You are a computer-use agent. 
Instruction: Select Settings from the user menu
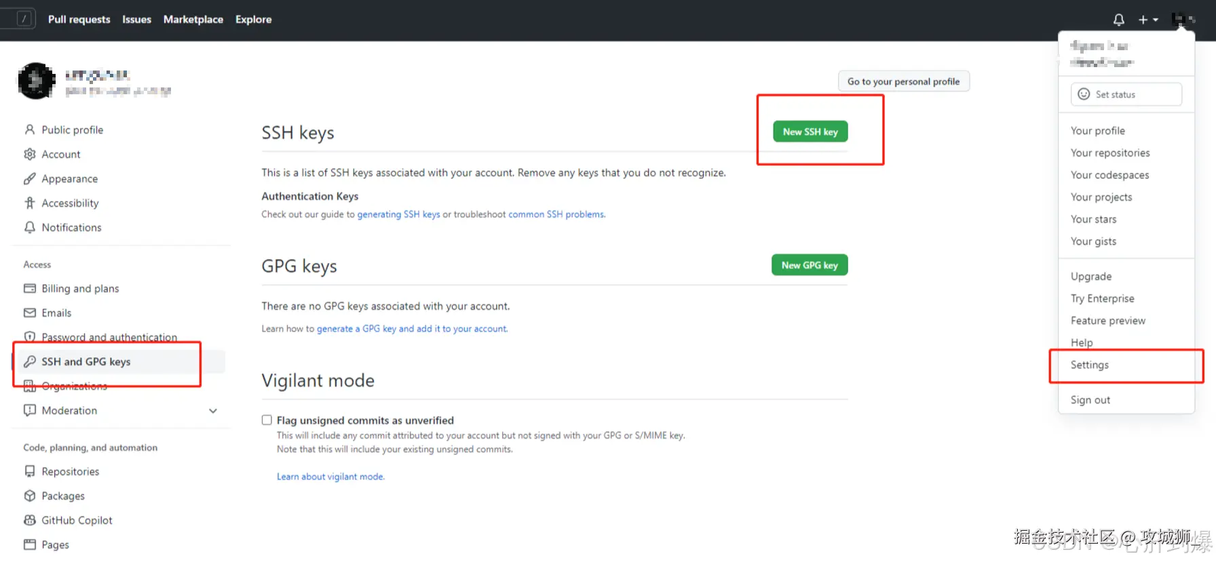point(1090,365)
